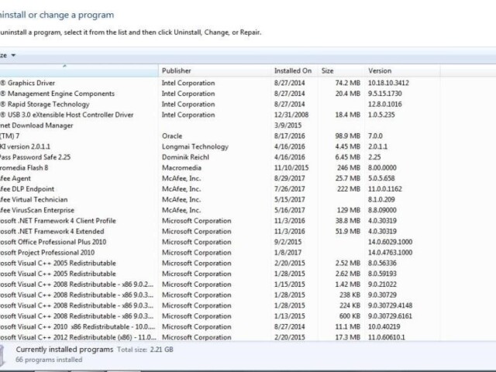
Task: Select VirusScan Enterprise in the list
Action: pos(37,210)
